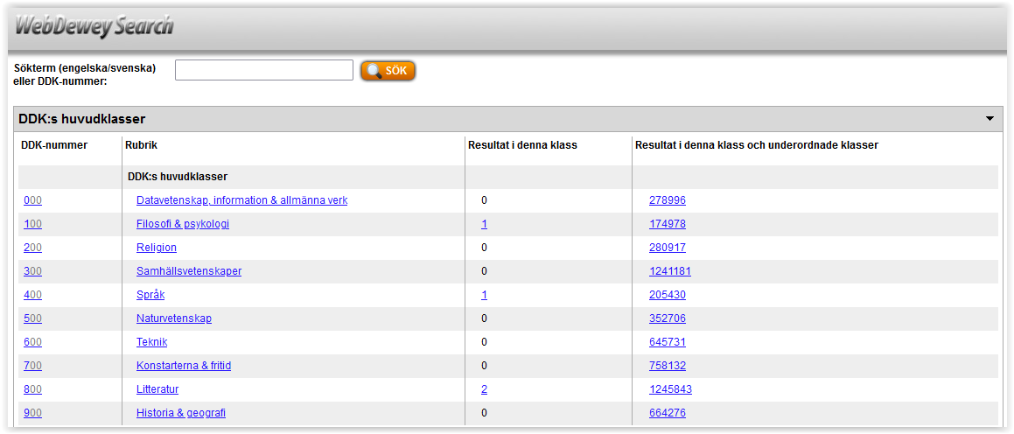The width and height of the screenshot is (1014, 434).
Task: Open DDK number 000 link
Action: pyautogui.click(x=33, y=200)
